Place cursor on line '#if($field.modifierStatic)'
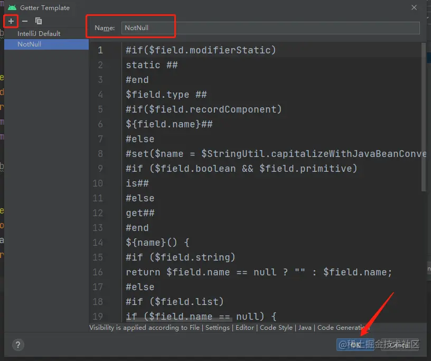This screenshot has height=361, width=431. tap(201, 50)
